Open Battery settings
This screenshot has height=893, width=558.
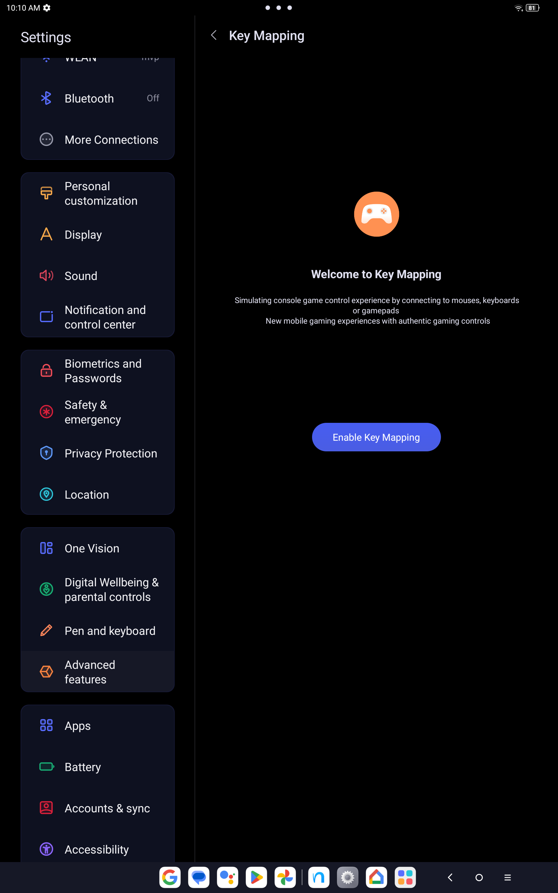coord(97,767)
